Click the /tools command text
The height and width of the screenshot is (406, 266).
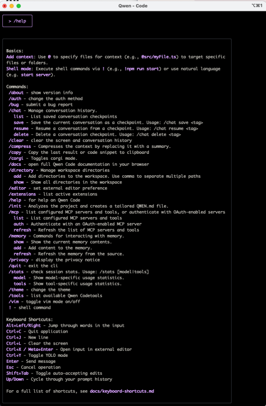(x=16, y=296)
